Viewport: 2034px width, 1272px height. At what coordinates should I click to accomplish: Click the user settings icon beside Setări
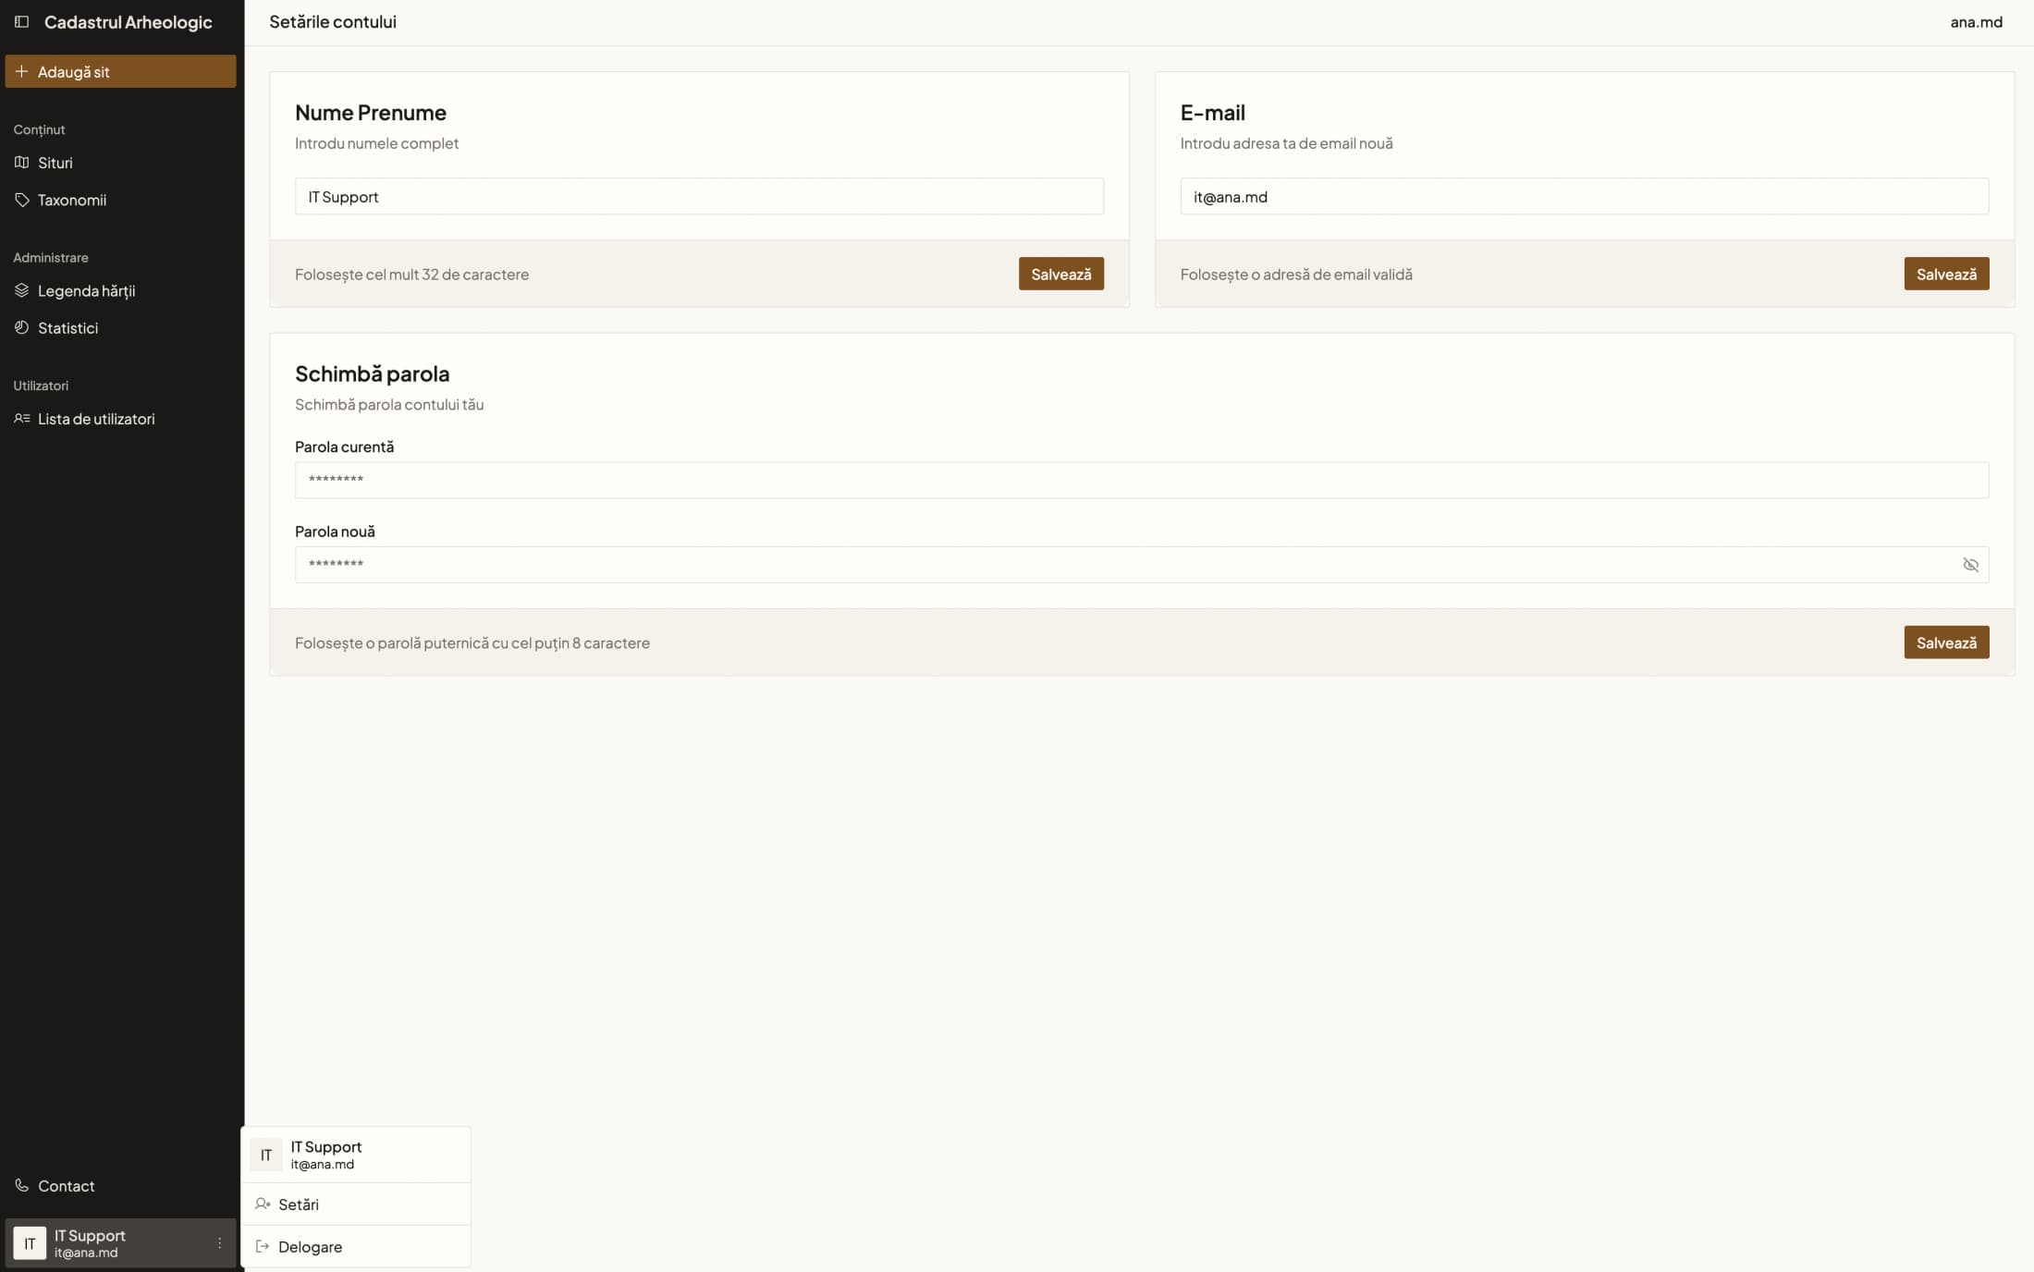(x=263, y=1204)
